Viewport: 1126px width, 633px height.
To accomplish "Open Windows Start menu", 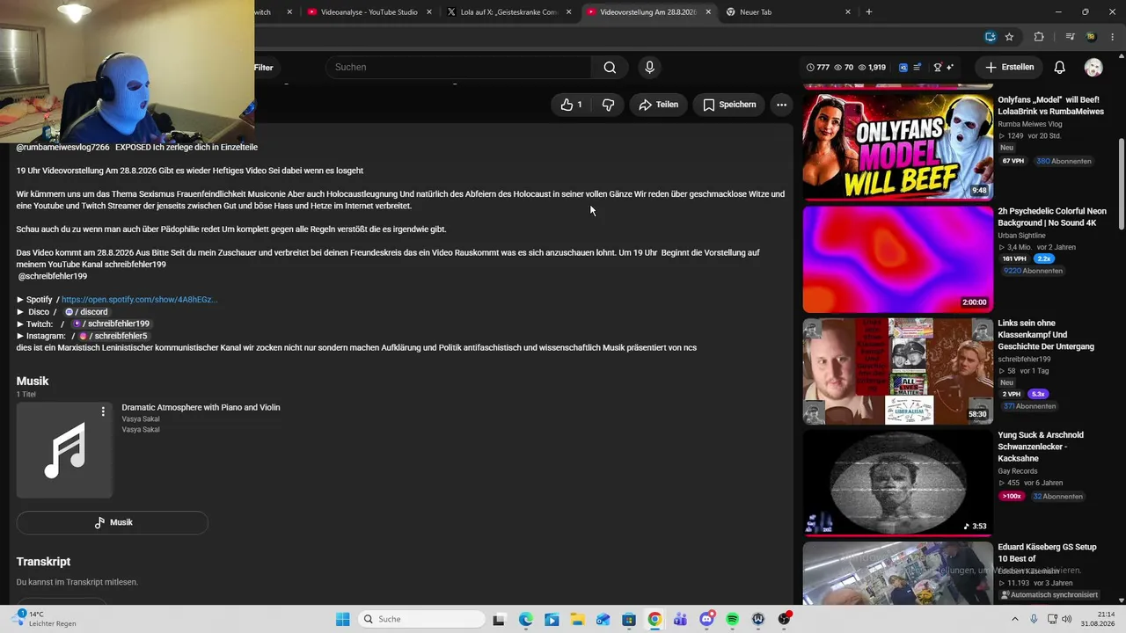I will 343,619.
